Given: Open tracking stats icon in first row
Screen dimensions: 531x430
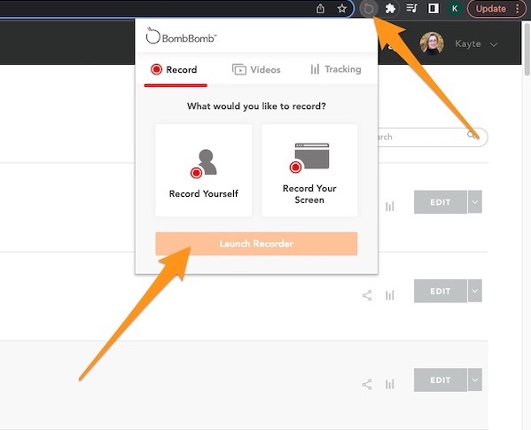Looking at the screenshot, I should (390, 207).
